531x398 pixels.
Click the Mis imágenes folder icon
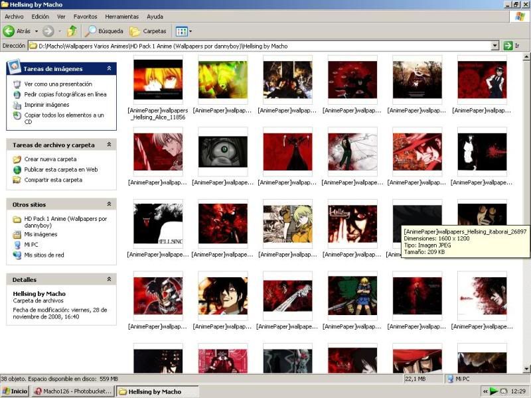(x=17, y=234)
